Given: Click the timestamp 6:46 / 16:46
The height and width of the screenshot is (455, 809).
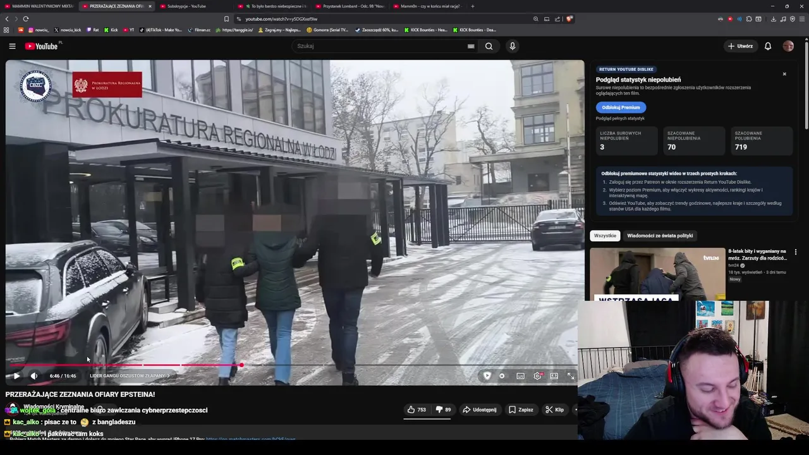Looking at the screenshot, I should [63, 376].
